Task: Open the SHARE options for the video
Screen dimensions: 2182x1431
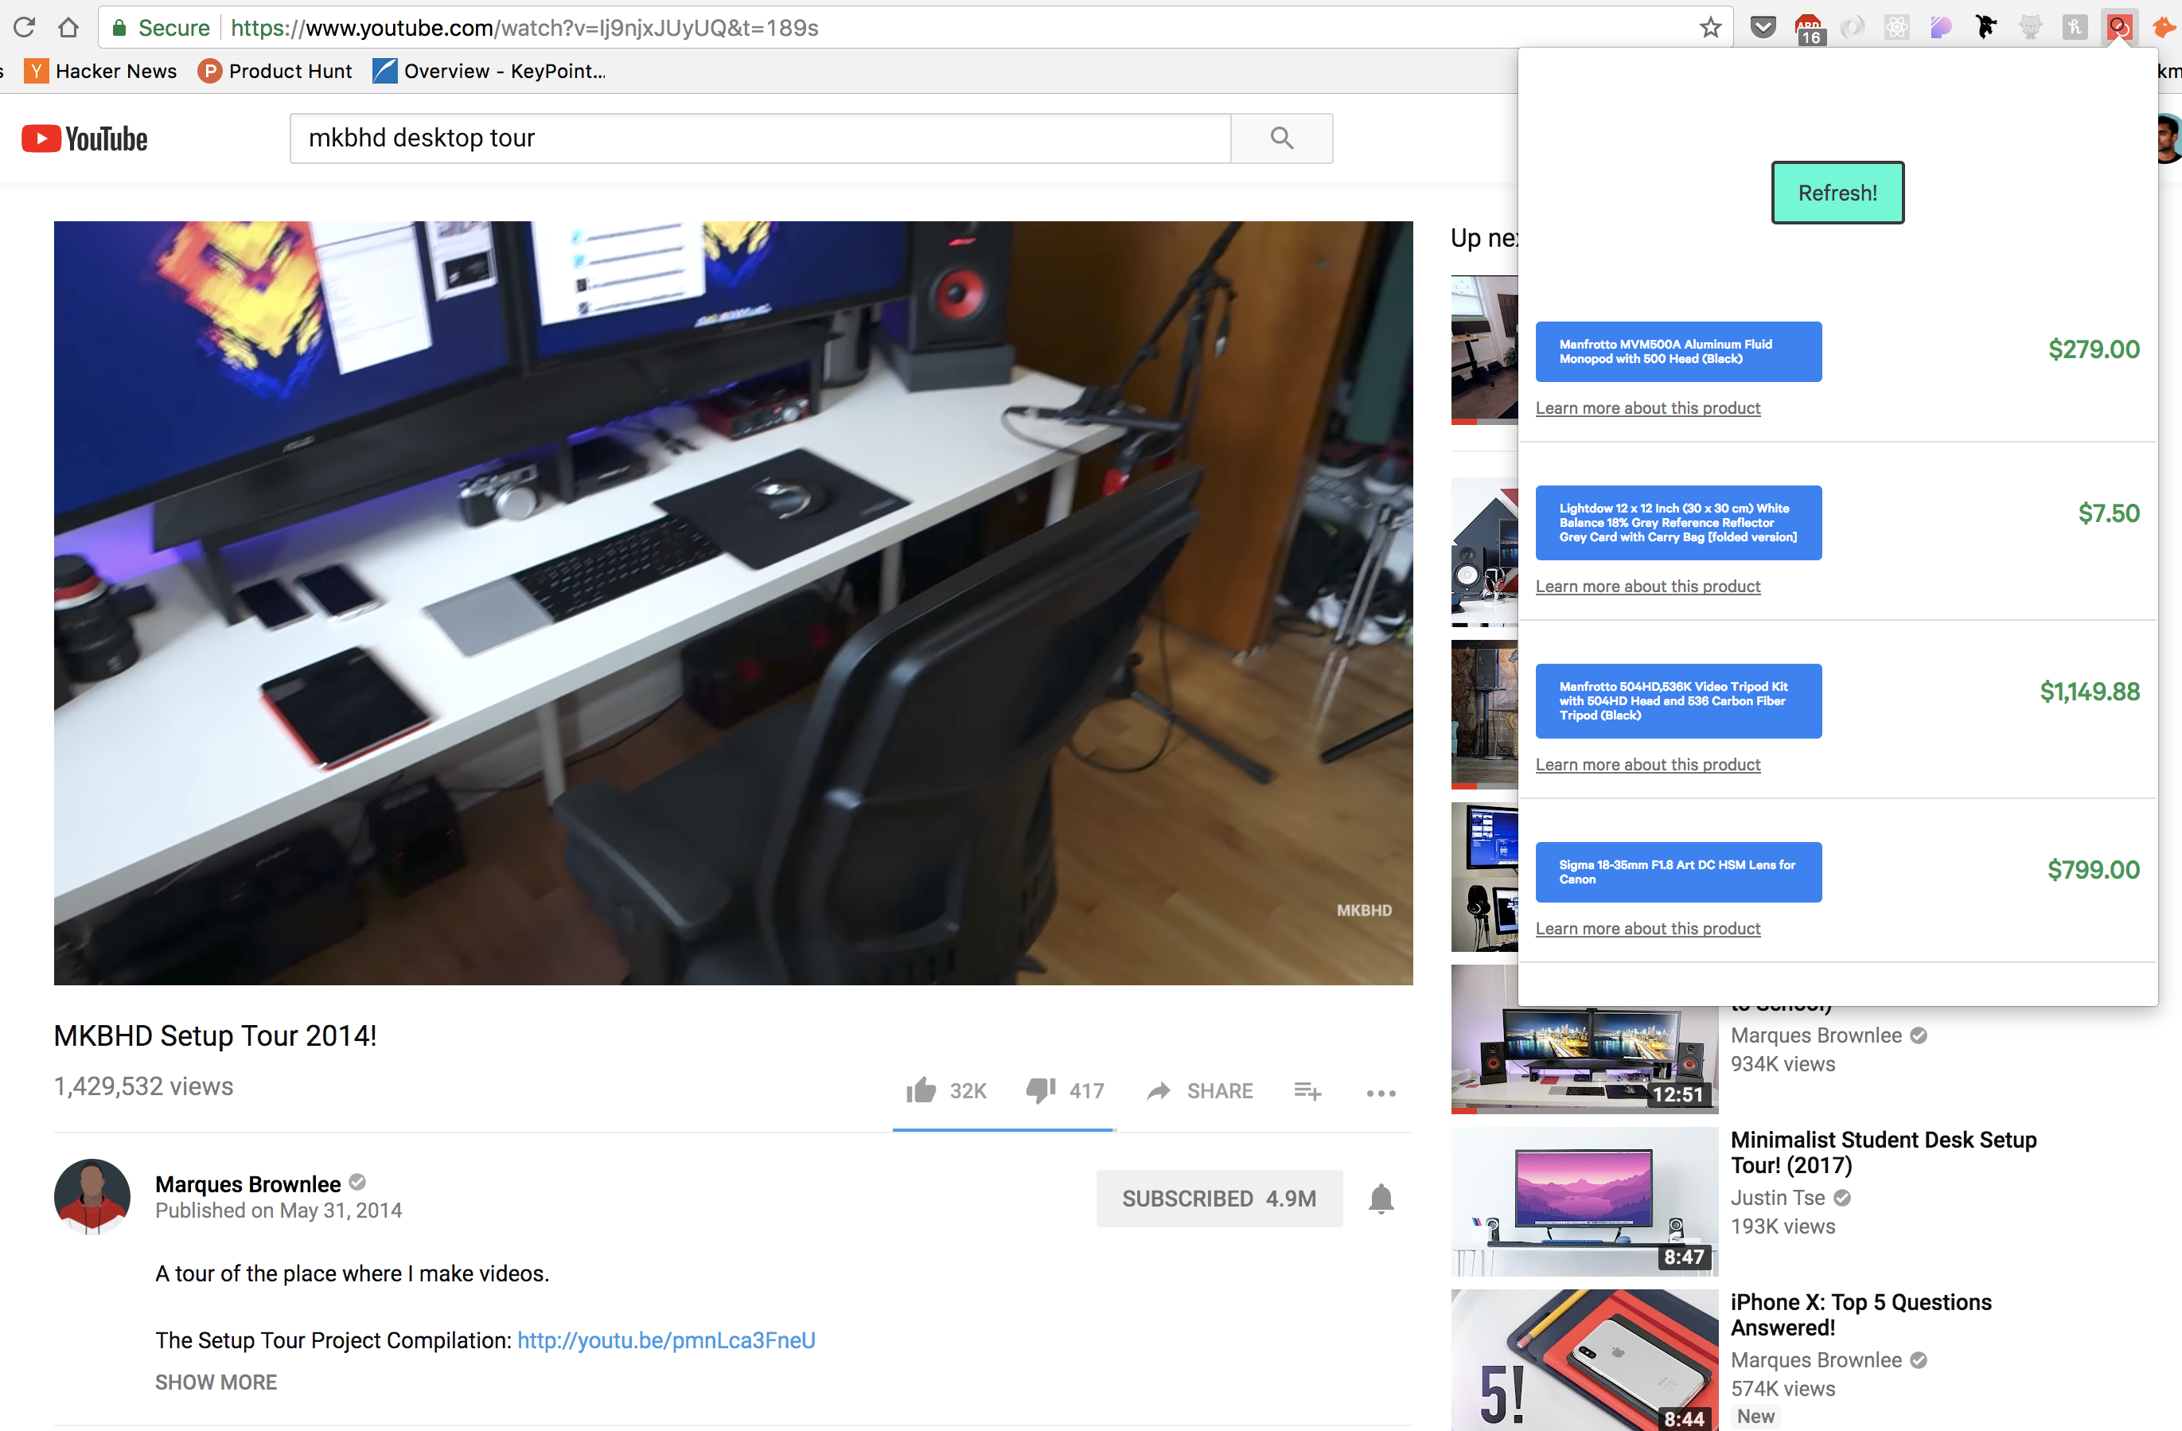Action: (1199, 1091)
